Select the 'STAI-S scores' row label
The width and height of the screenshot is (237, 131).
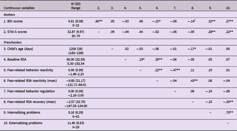15,32
